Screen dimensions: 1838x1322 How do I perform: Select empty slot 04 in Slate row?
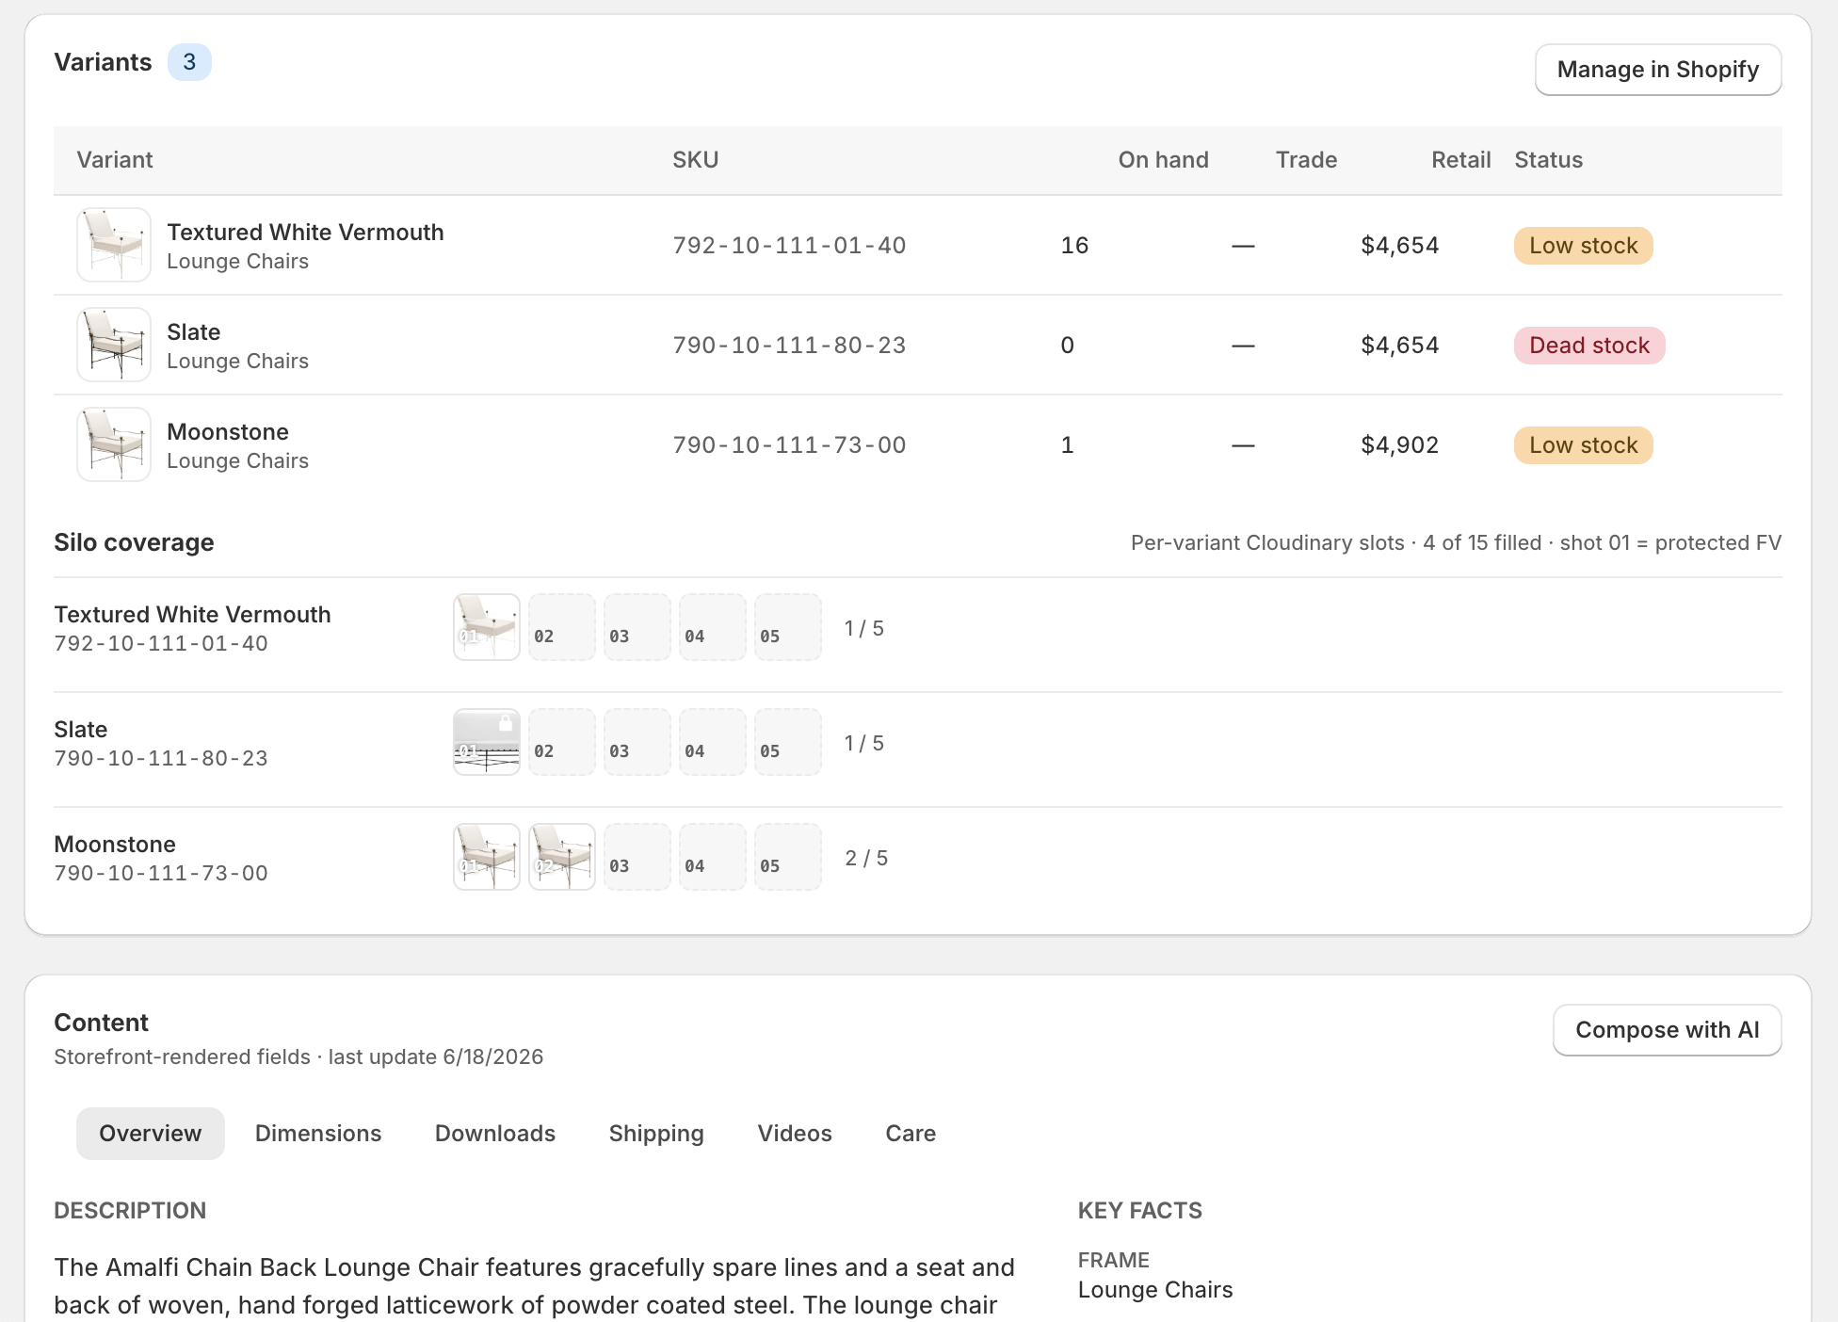point(713,742)
